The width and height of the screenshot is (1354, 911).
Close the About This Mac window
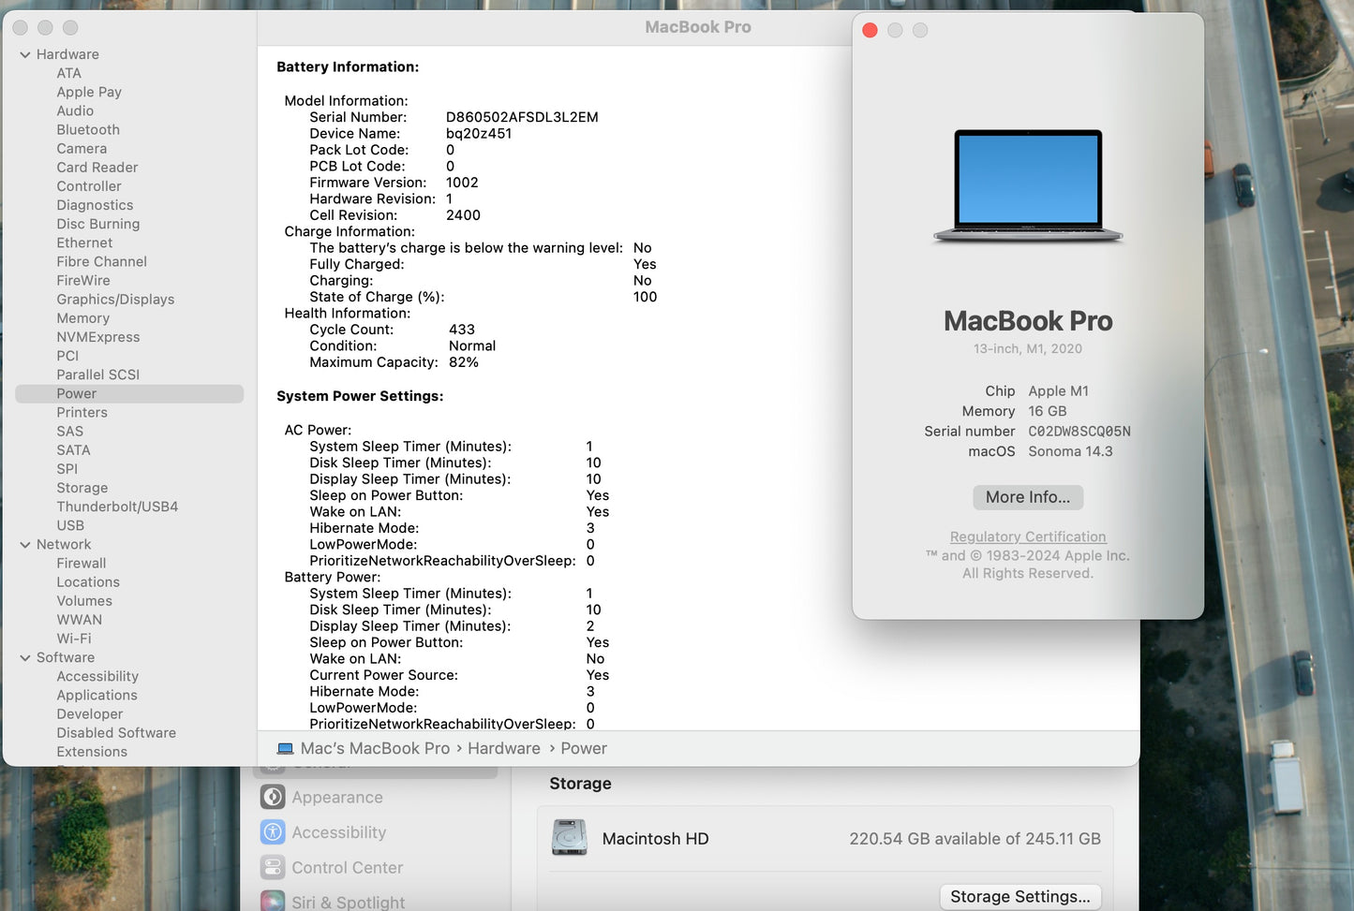(870, 31)
